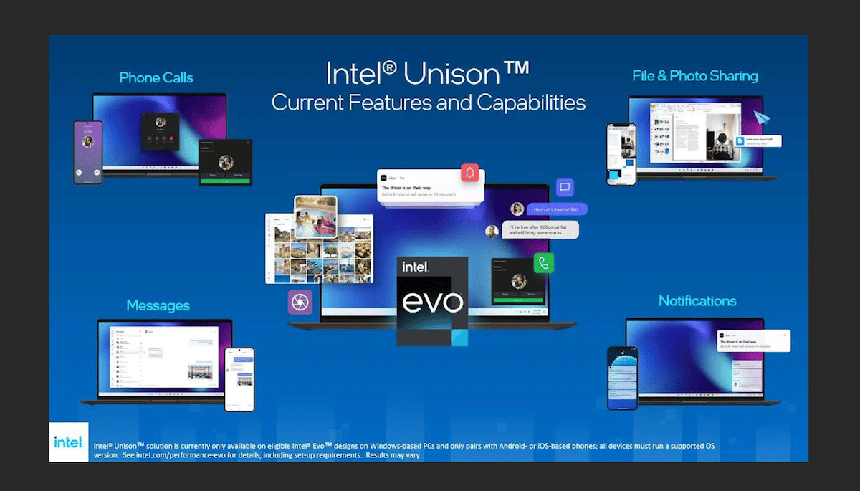Viewport: 860px width, 491px height.
Task: Click the "Phone Calls" heading
Action: 156,77
